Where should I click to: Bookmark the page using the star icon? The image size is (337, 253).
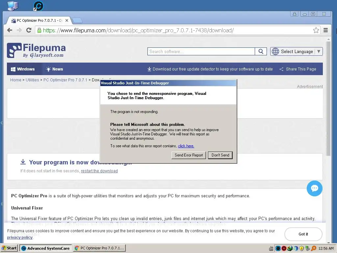[316, 30]
